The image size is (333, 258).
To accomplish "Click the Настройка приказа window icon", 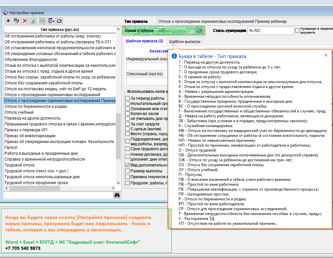I will 6,12.
